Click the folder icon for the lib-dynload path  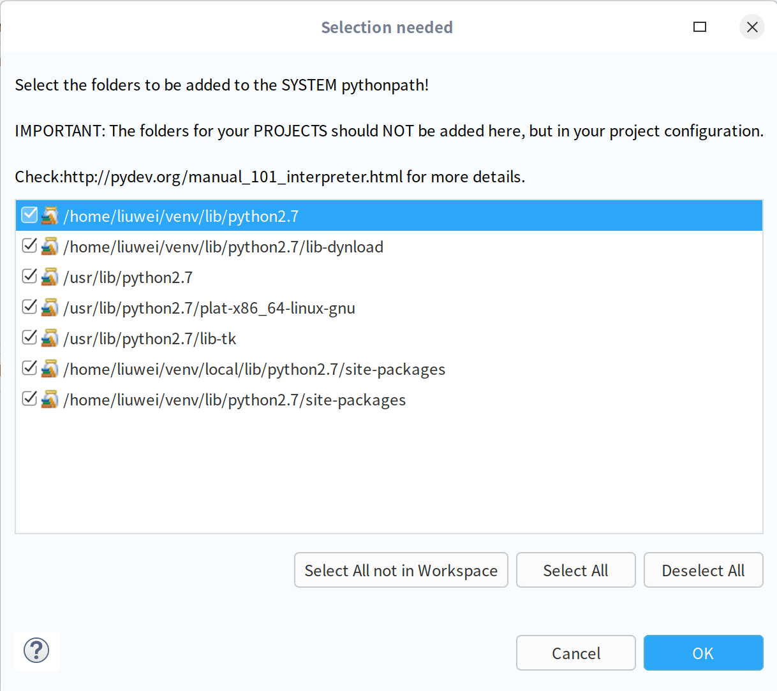[50, 246]
